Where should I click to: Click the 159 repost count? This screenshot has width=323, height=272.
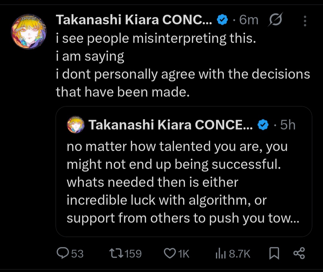click(133, 254)
